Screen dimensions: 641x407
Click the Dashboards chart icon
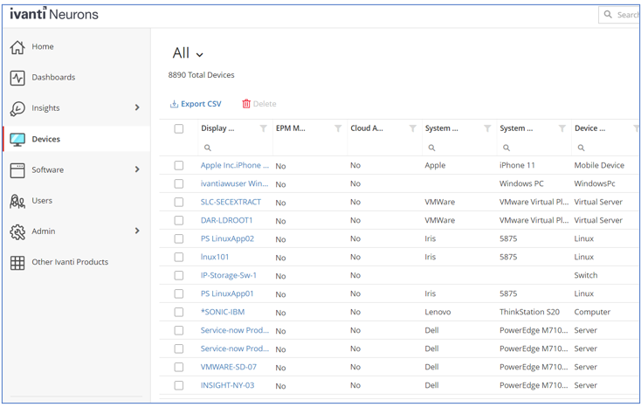pyautogui.click(x=17, y=78)
